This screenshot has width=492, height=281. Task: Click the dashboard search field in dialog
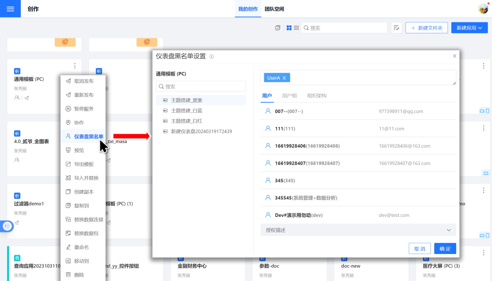coord(201,86)
